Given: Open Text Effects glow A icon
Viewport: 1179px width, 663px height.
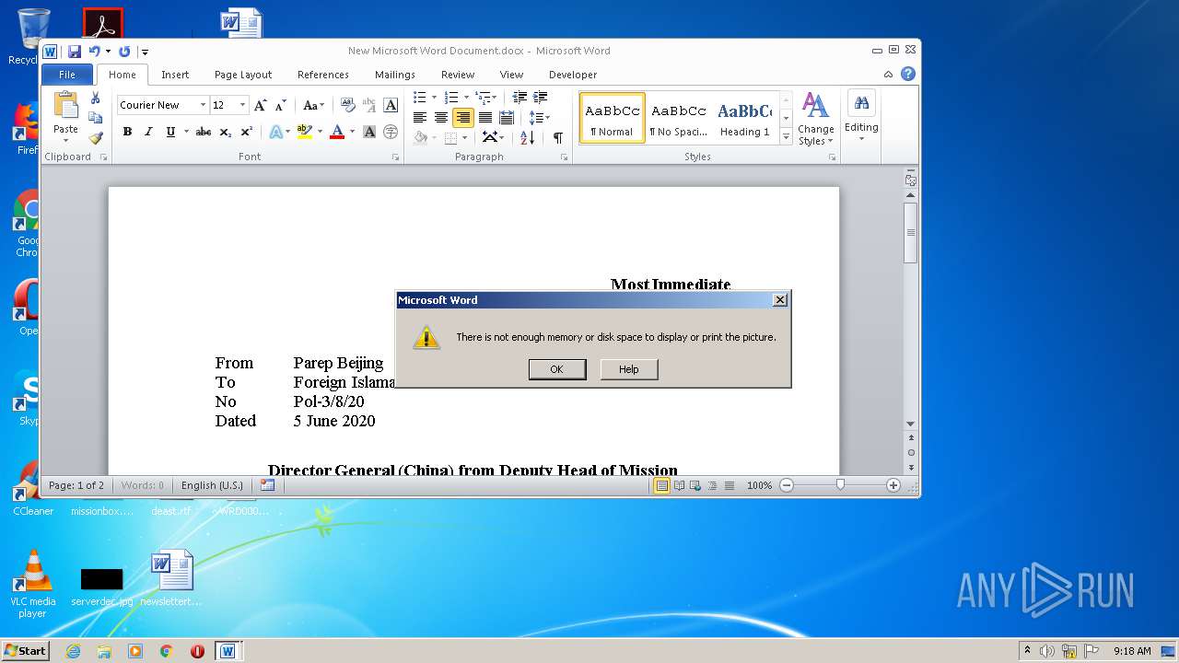Looking at the screenshot, I should pyautogui.click(x=275, y=132).
